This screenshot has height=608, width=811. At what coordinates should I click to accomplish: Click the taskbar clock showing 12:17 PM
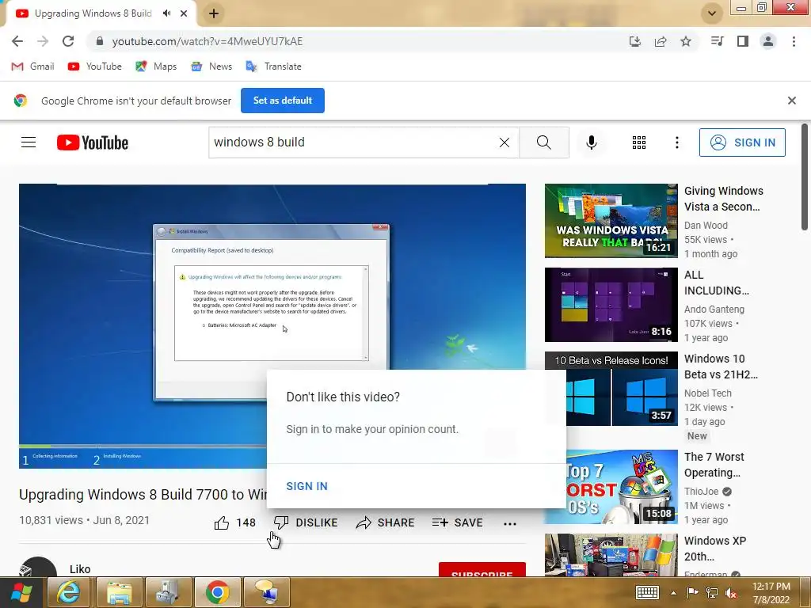(771, 593)
